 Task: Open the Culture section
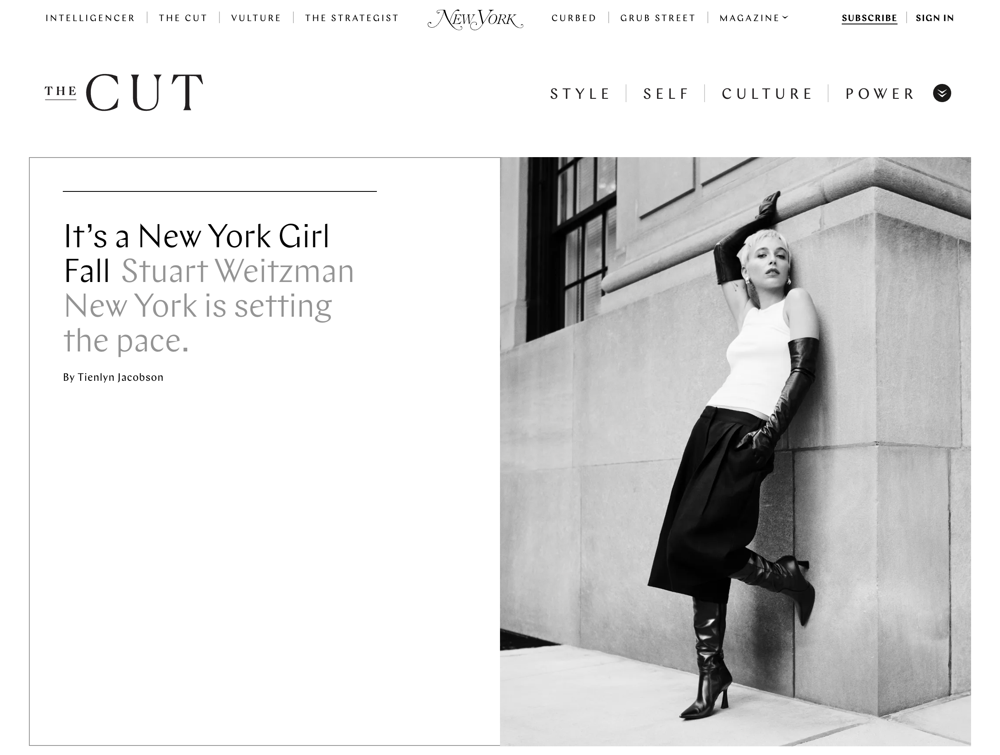767,93
